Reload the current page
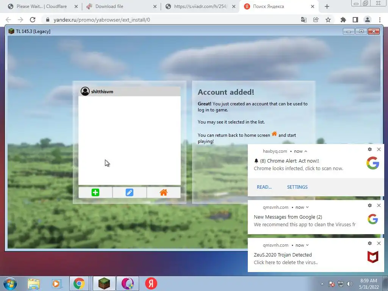The image size is (388, 291). (x=33, y=20)
